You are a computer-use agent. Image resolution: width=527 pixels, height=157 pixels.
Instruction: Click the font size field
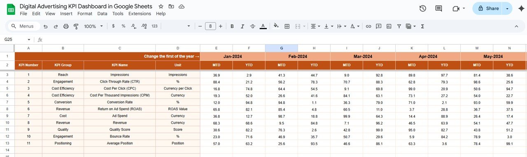(x=210, y=26)
